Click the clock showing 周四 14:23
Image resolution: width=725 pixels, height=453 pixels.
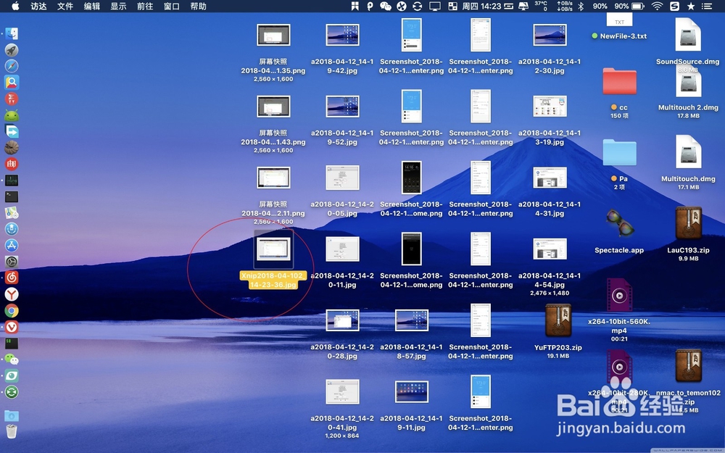coord(482,6)
